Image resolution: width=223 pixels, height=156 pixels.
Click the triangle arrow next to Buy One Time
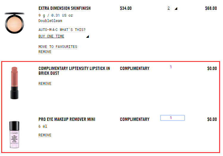click(x=88, y=37)
